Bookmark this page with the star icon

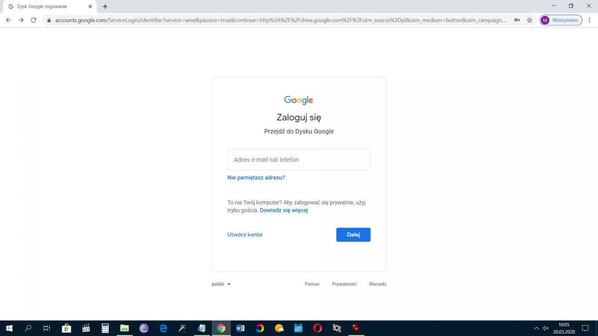tap(529, 20)
